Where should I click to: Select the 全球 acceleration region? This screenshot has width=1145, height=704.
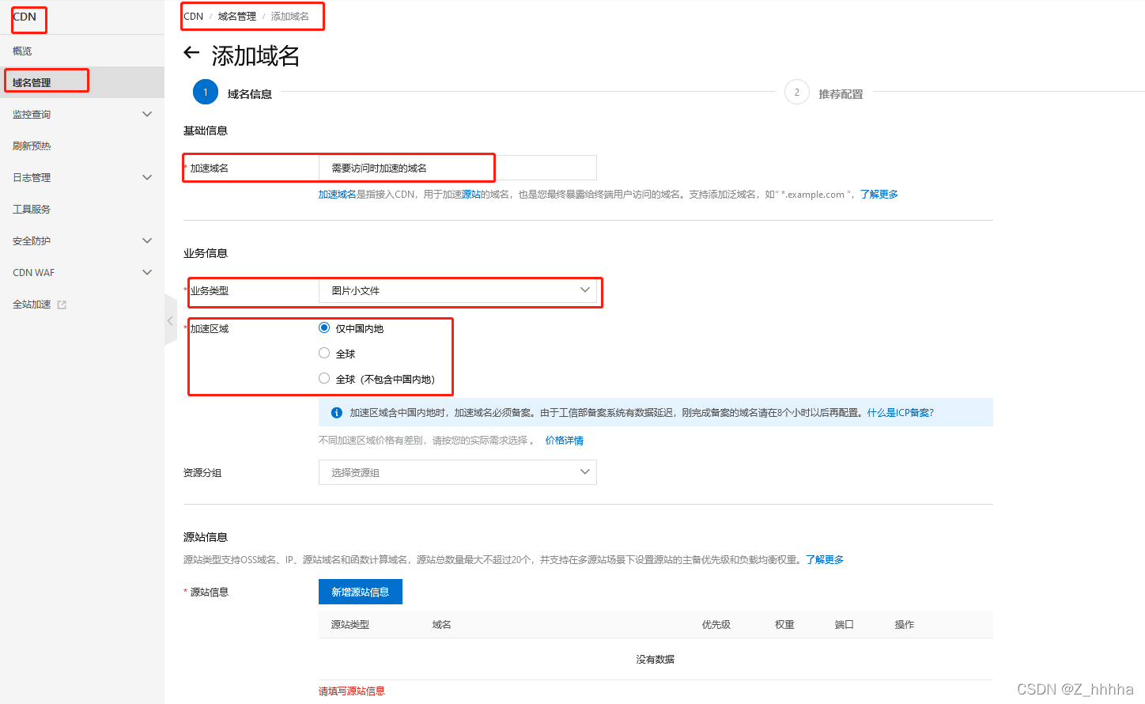[324, 353]
